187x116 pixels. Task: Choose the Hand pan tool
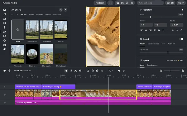pyautogui.click(x=80, y=71)
